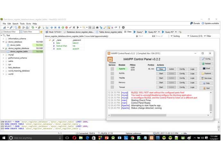
Task: Open HeidiSQL session manager connect icon
Action: 4,28
